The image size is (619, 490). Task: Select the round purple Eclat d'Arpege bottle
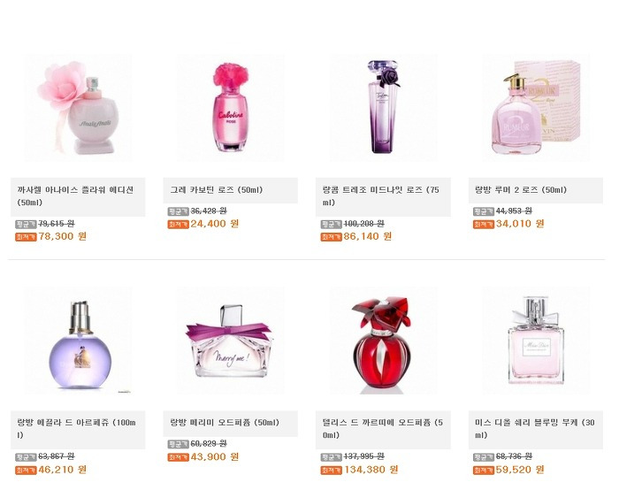point(78,341)
